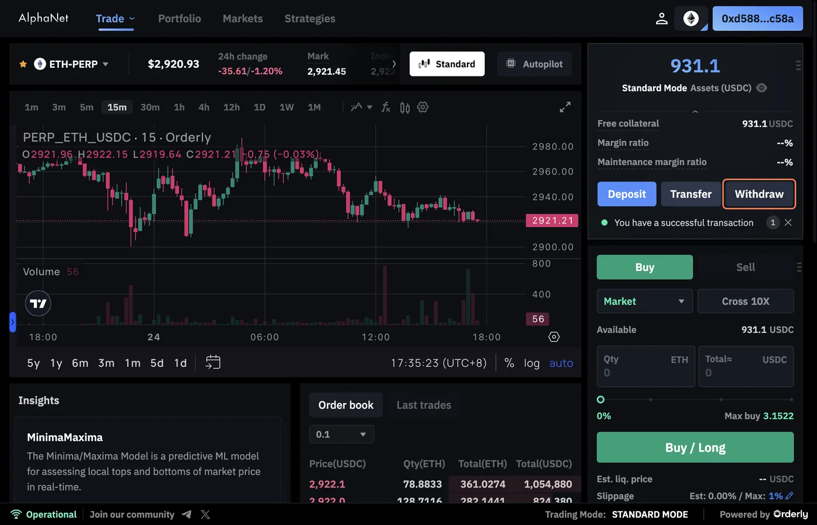The width and height of the screenshot is (817, 525).
Task: Toggle assets balance visibility eye
Action: click(762, 88)
